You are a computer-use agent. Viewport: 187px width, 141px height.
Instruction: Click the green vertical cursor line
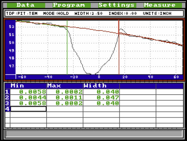click(67, 48)
